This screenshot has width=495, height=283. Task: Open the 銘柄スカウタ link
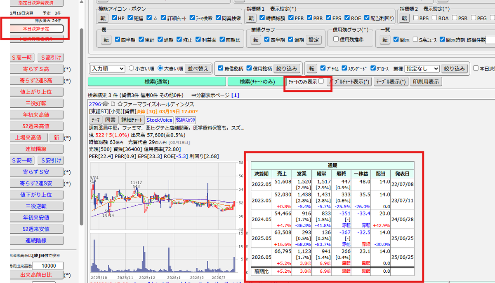click(186, 120)
